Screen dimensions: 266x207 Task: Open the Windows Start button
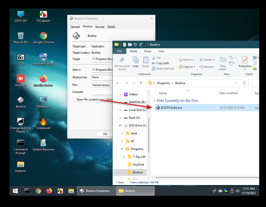15,191
